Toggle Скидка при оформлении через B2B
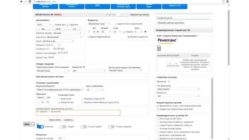This screenshot has height=140, width=249. [158, 109]
